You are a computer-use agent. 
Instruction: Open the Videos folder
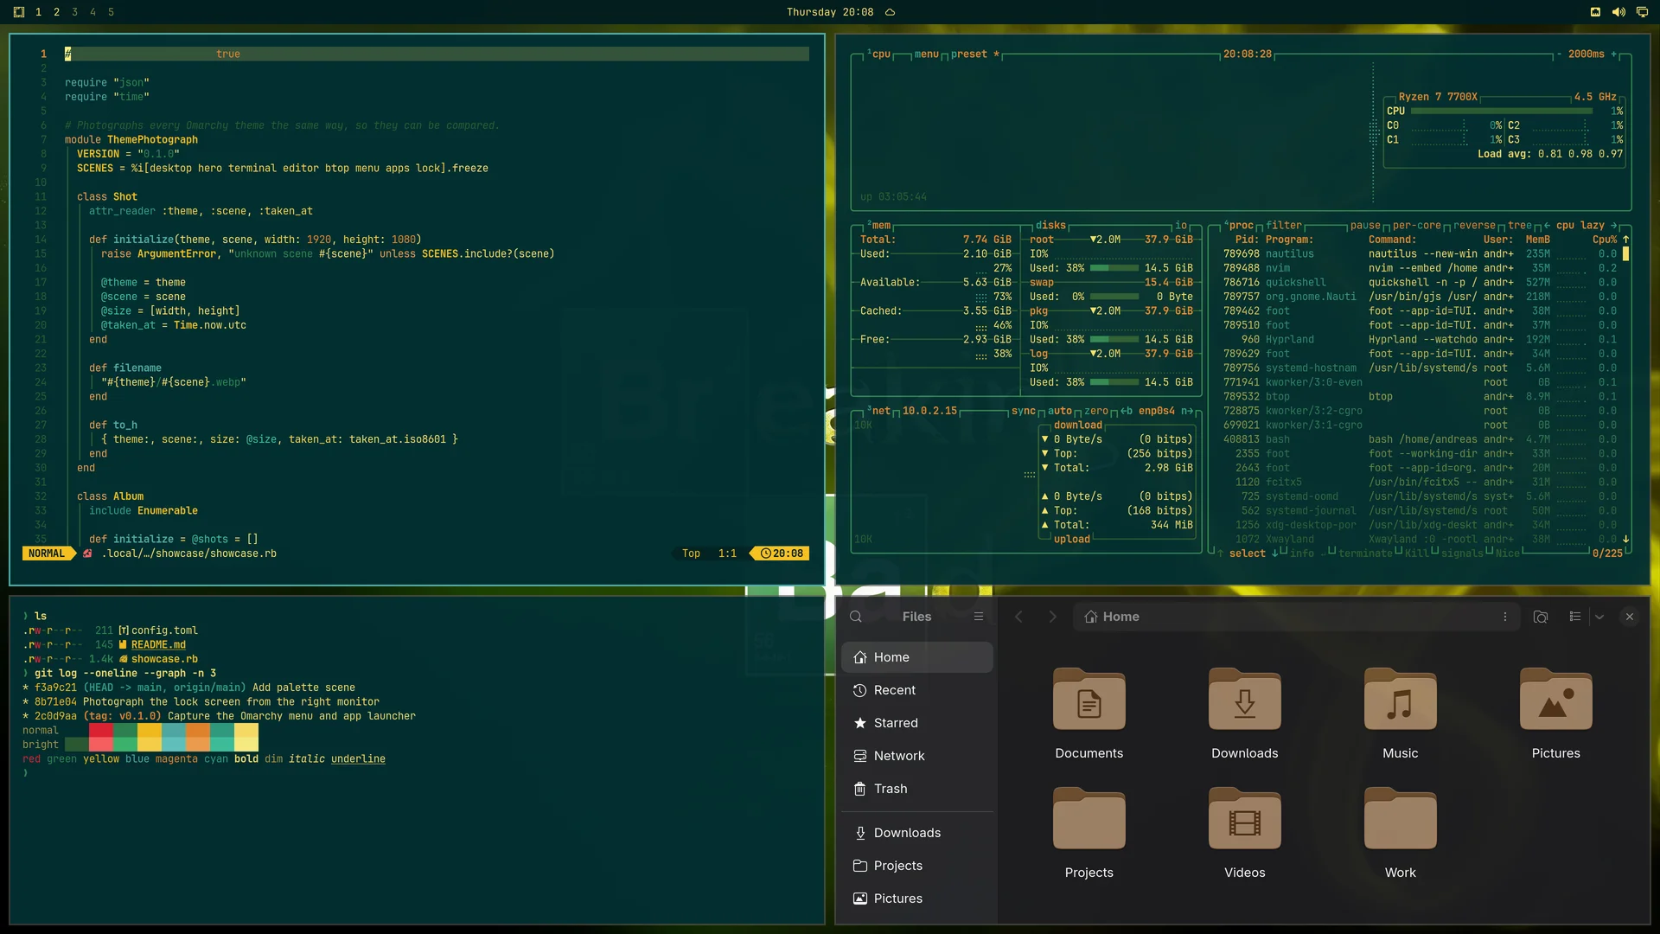[1245, 833]
